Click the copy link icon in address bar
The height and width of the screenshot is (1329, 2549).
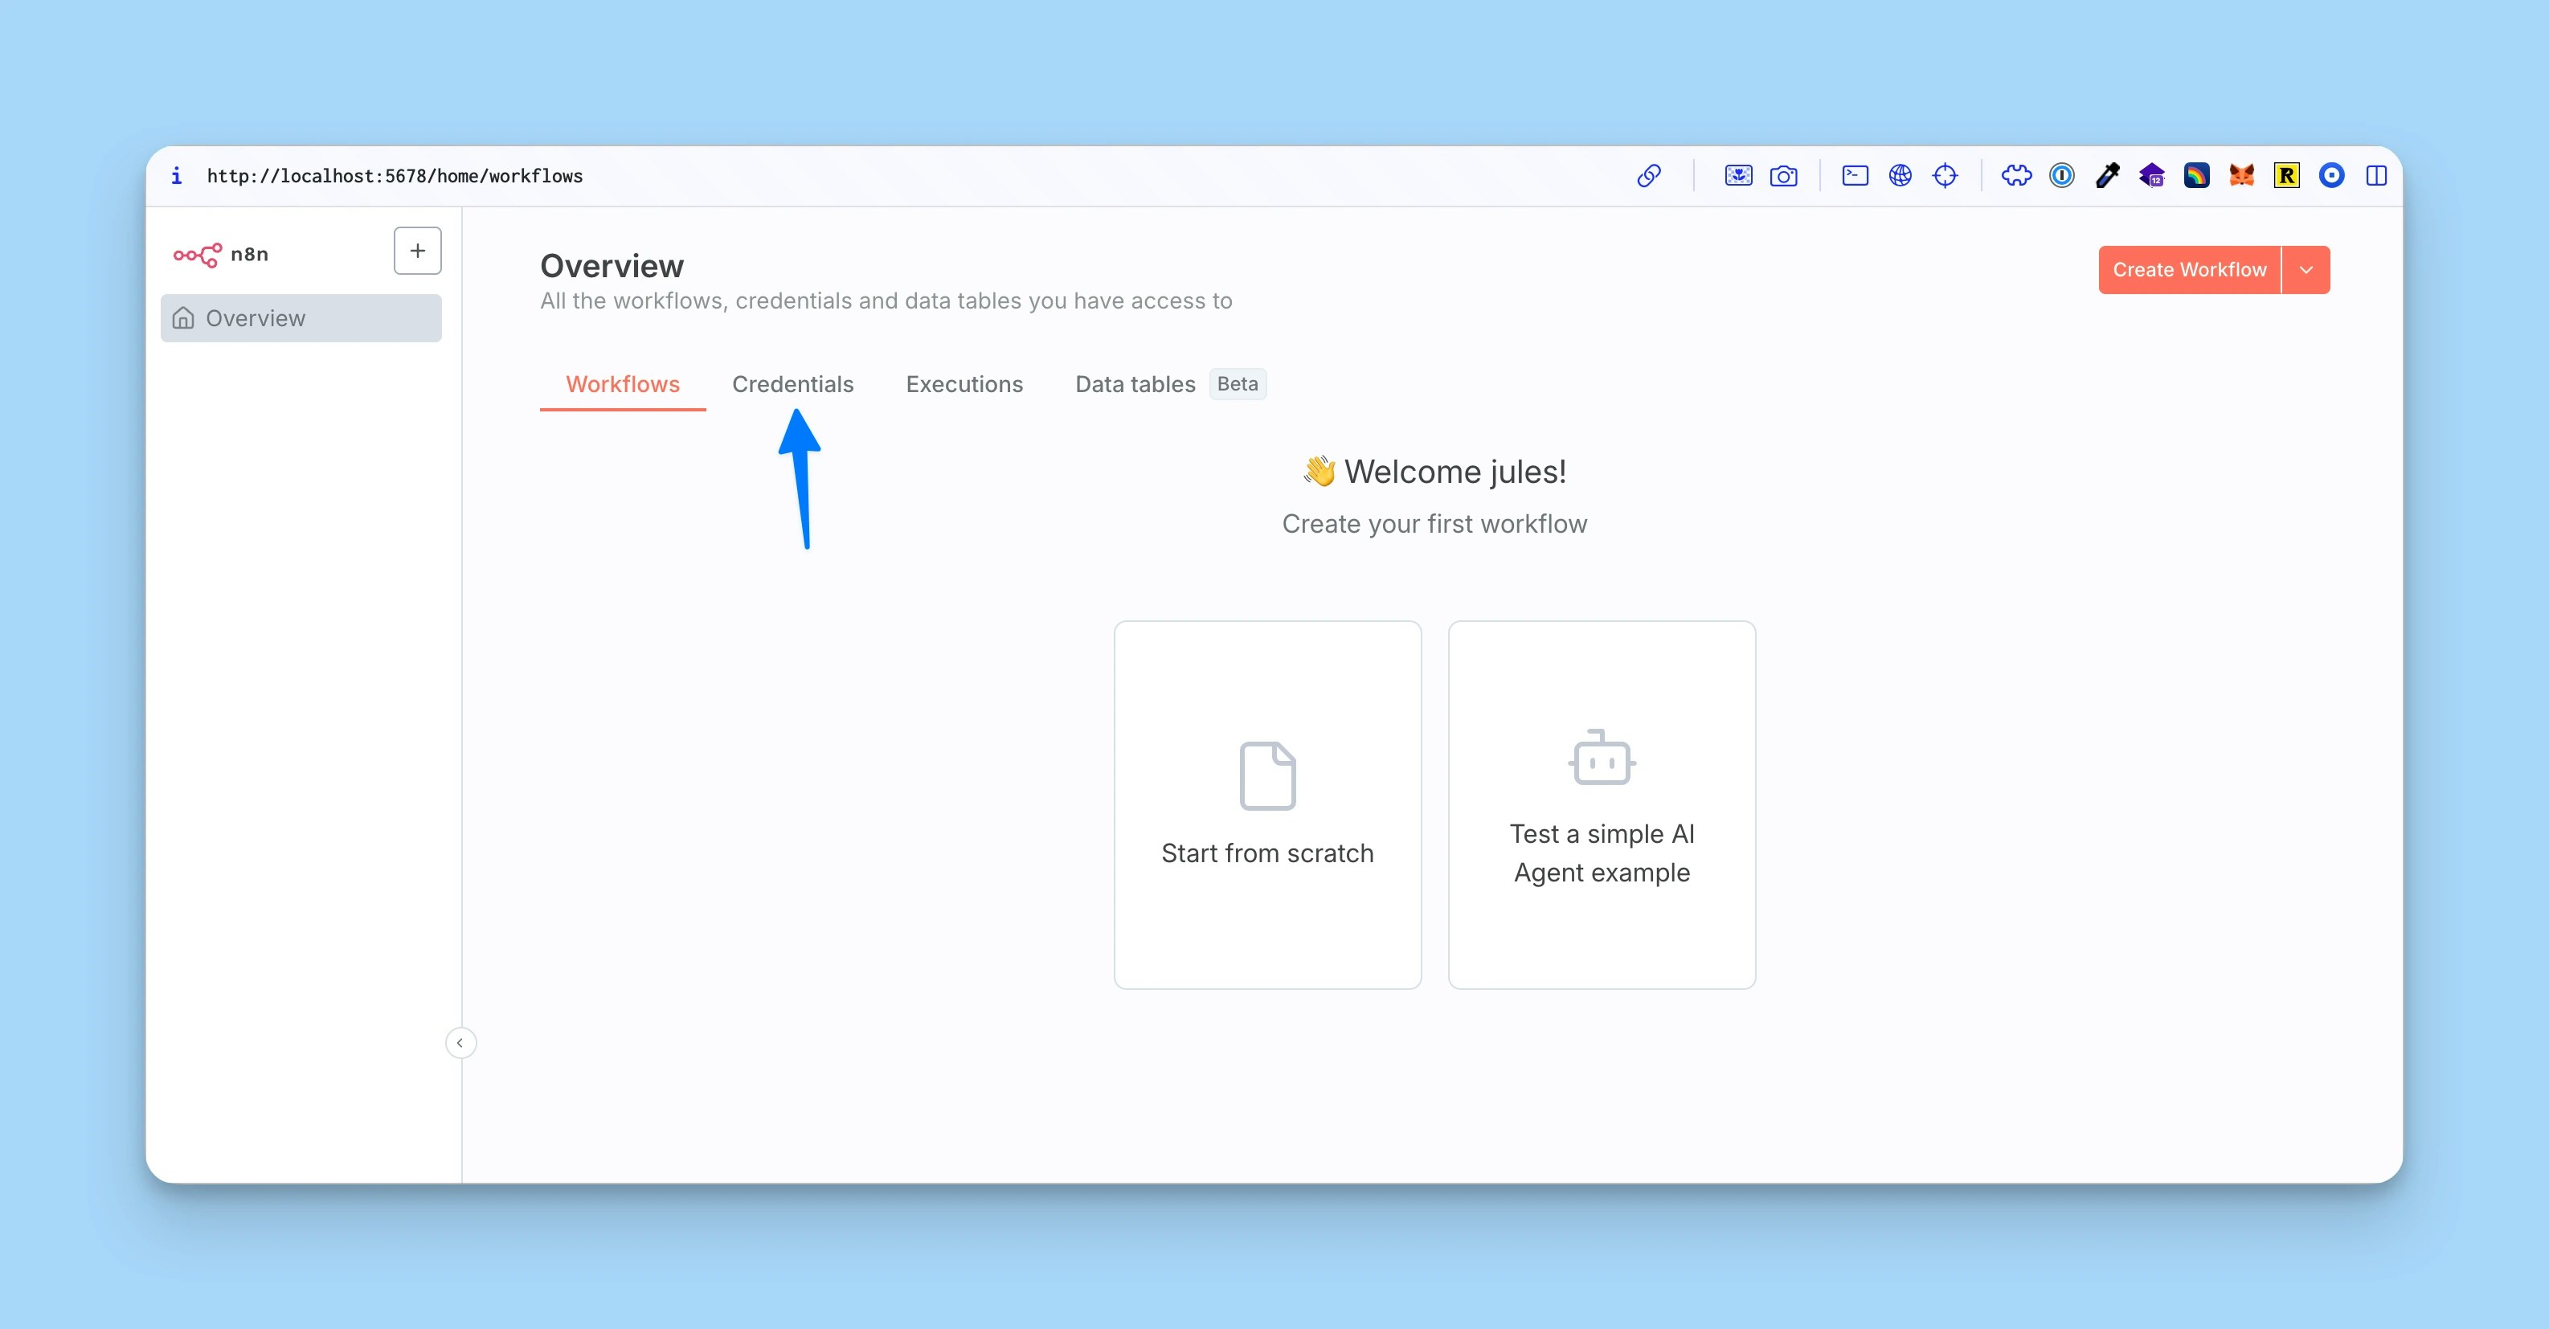click(1648, 176)
